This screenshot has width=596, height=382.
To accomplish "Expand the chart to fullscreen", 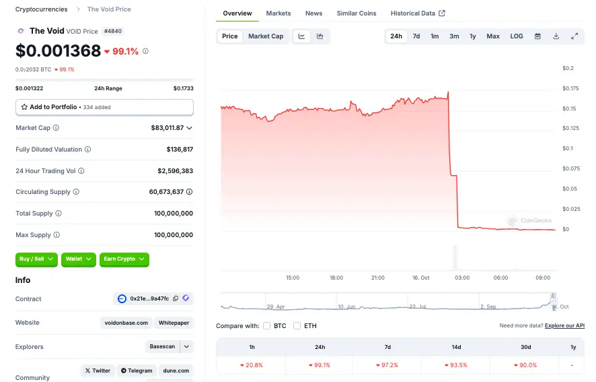I will pyautogui.click(x=574, y=36).
